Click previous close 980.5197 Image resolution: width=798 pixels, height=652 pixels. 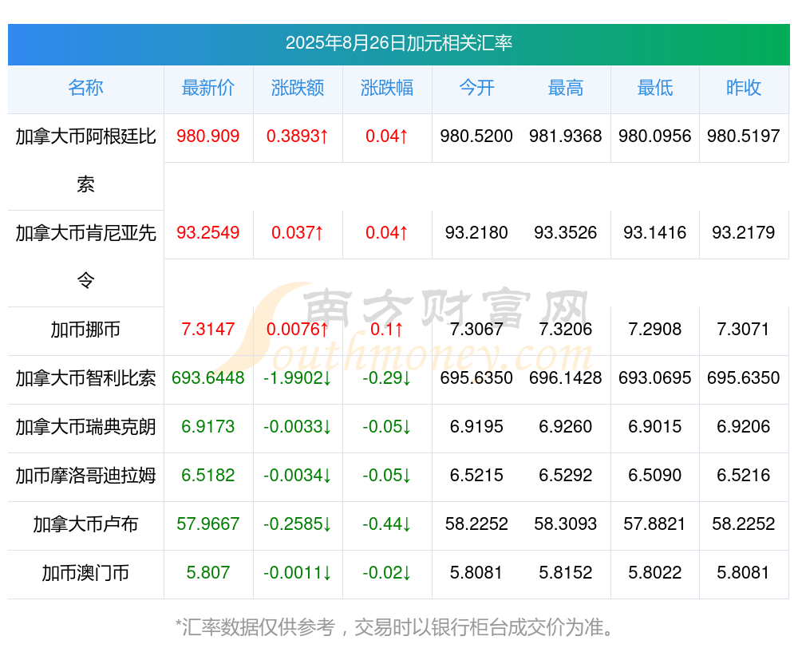tap(744, 136)
